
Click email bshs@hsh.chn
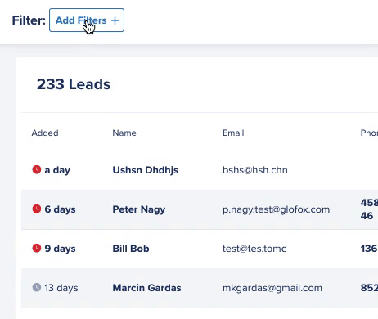pyautogui.click(x=255, y=170)
